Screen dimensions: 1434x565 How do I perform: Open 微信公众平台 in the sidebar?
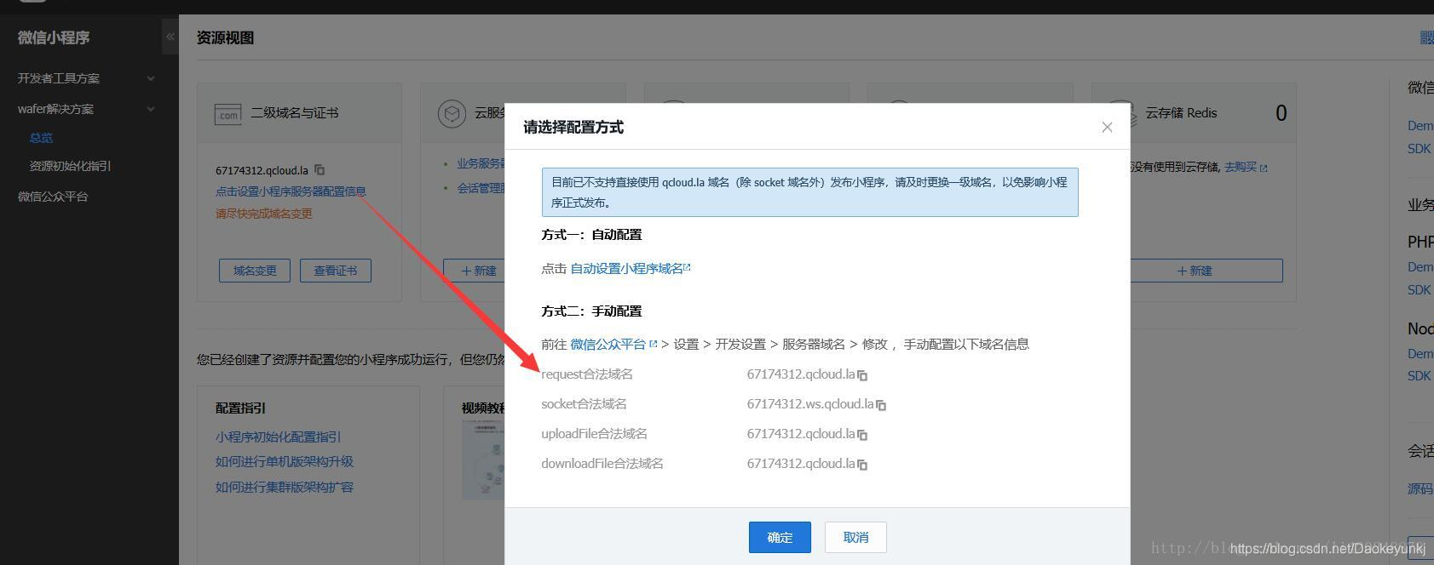pyautogui.click(x=53, y=197)
